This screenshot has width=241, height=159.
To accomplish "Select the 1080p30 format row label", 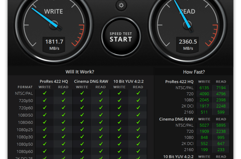I will point(25,137).
